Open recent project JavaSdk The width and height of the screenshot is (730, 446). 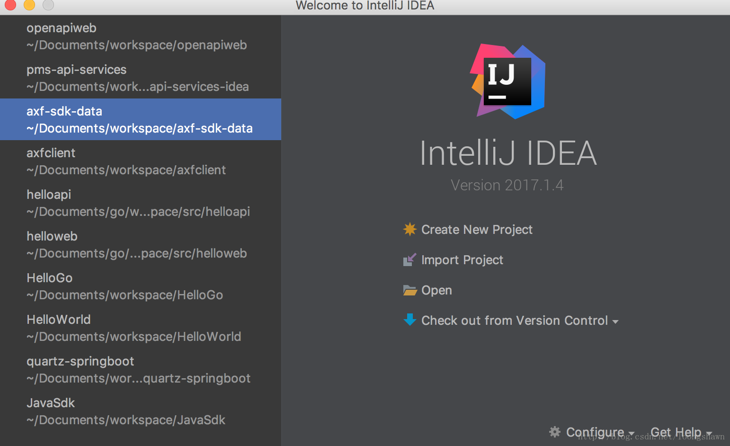[141, 411]
